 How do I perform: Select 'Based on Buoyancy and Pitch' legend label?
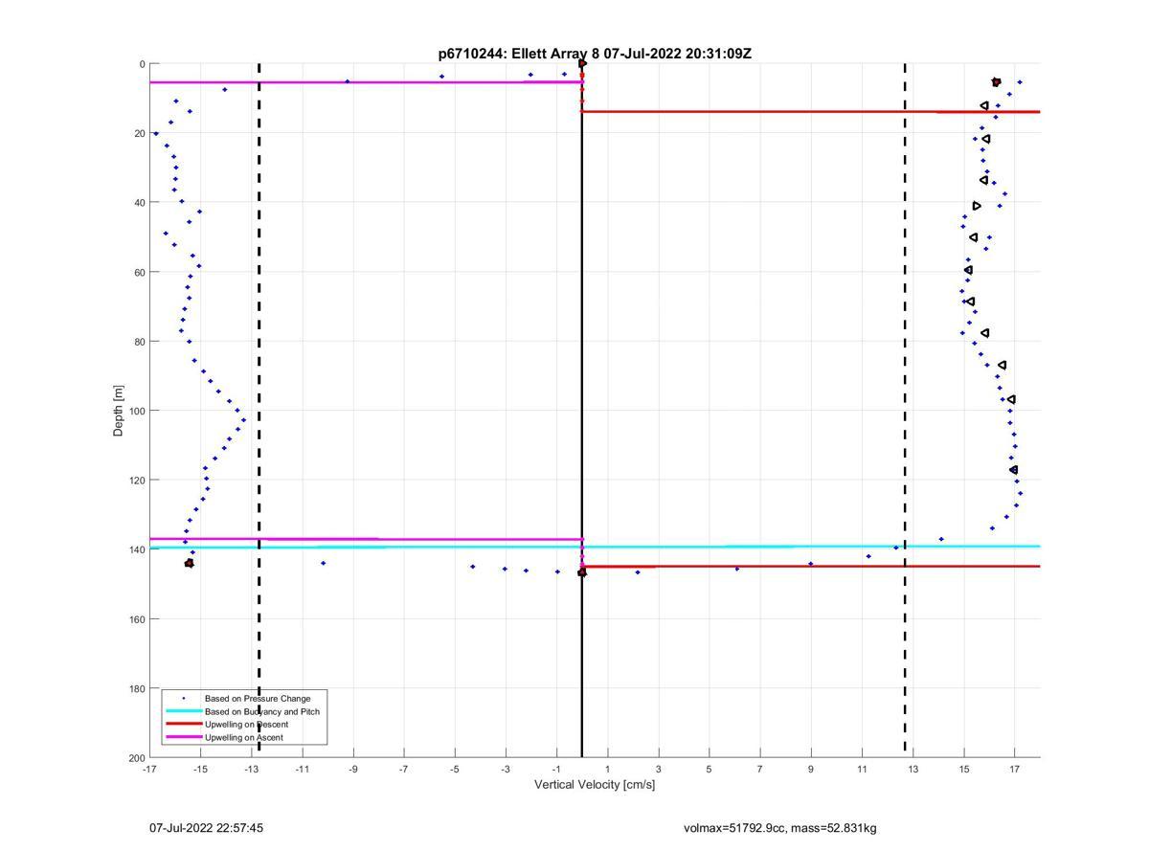tap(261, 711)
